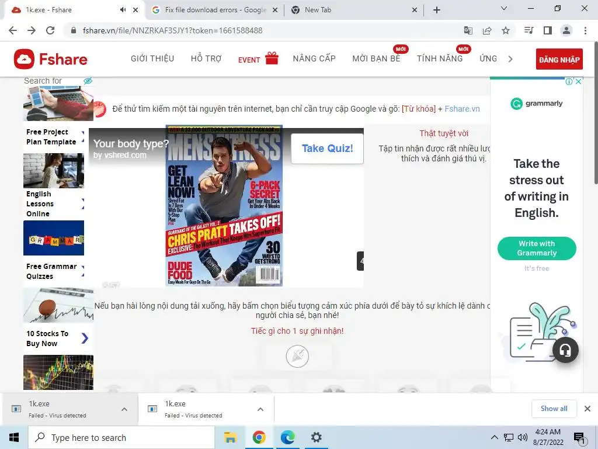The image size is (598, 449).
Task: Bookmark page with the star icon
Action: (x=506, y=30)
